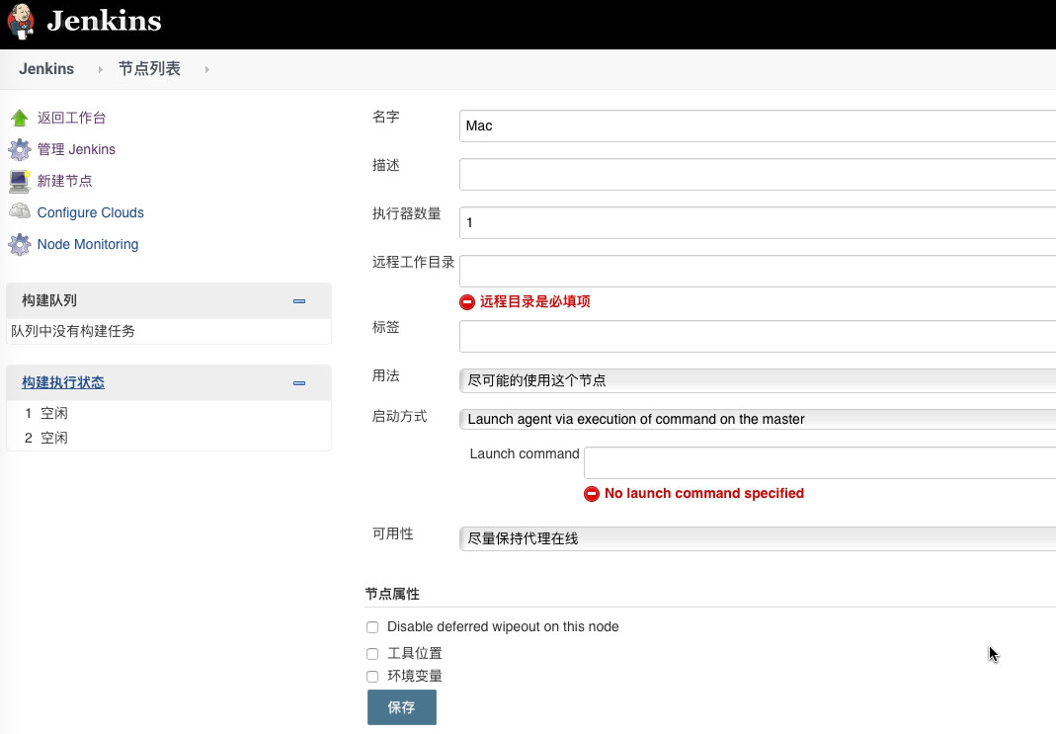Click the green arrow icon for 返回工作台
1056x734 pixels.
20,119
